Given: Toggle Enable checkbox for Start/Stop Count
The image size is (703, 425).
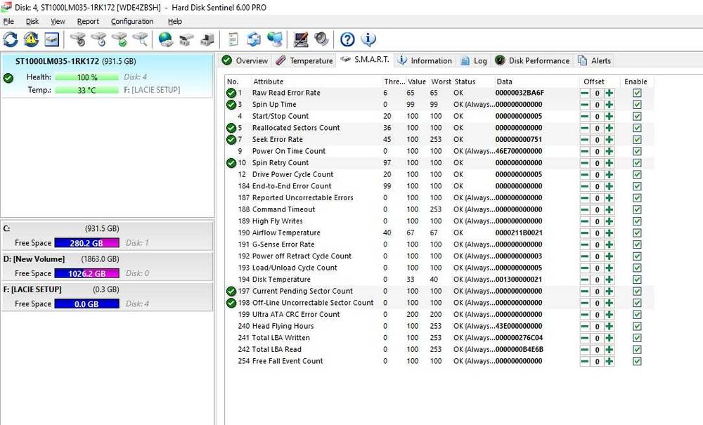Looking at the screenshot, I should [637, 117].
